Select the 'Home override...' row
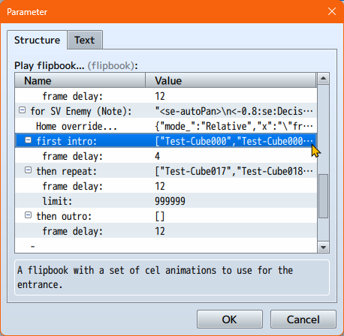The image size is (344, 336). coord(166,126)
